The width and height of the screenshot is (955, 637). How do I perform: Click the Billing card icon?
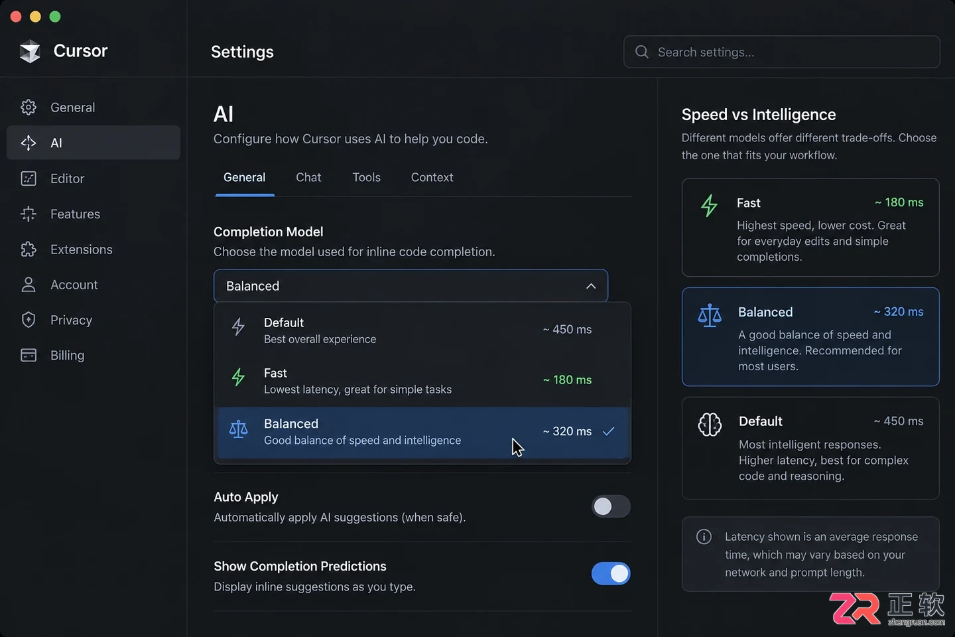(29, 355)
